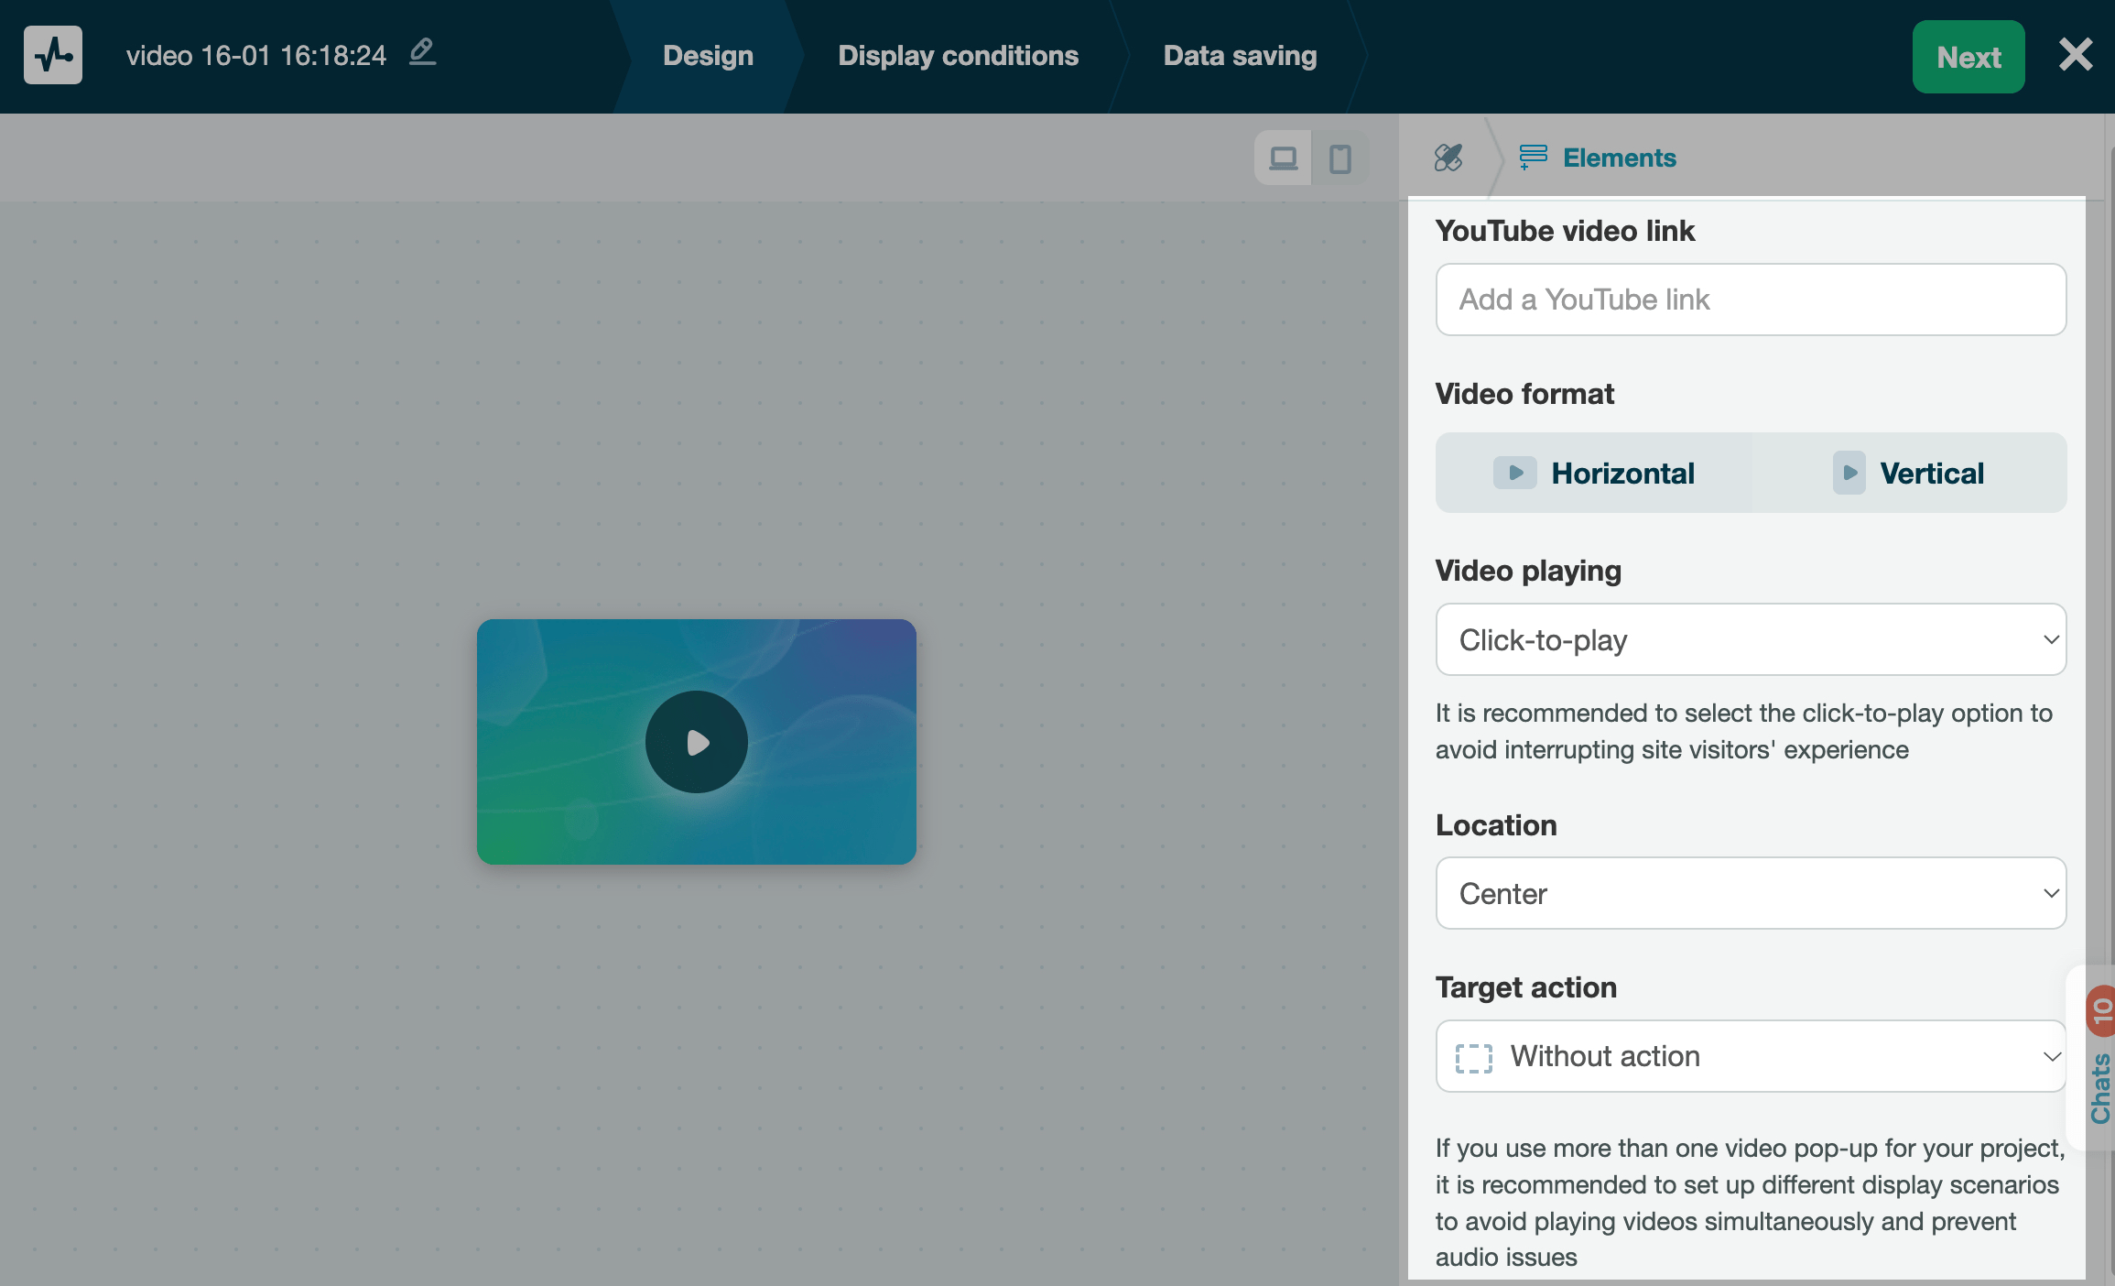
Task: Select the Design step tab
Action: tap(708, 56)
